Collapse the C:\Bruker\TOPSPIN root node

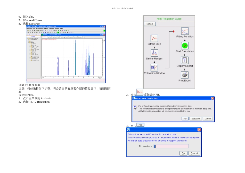point(27,38)
